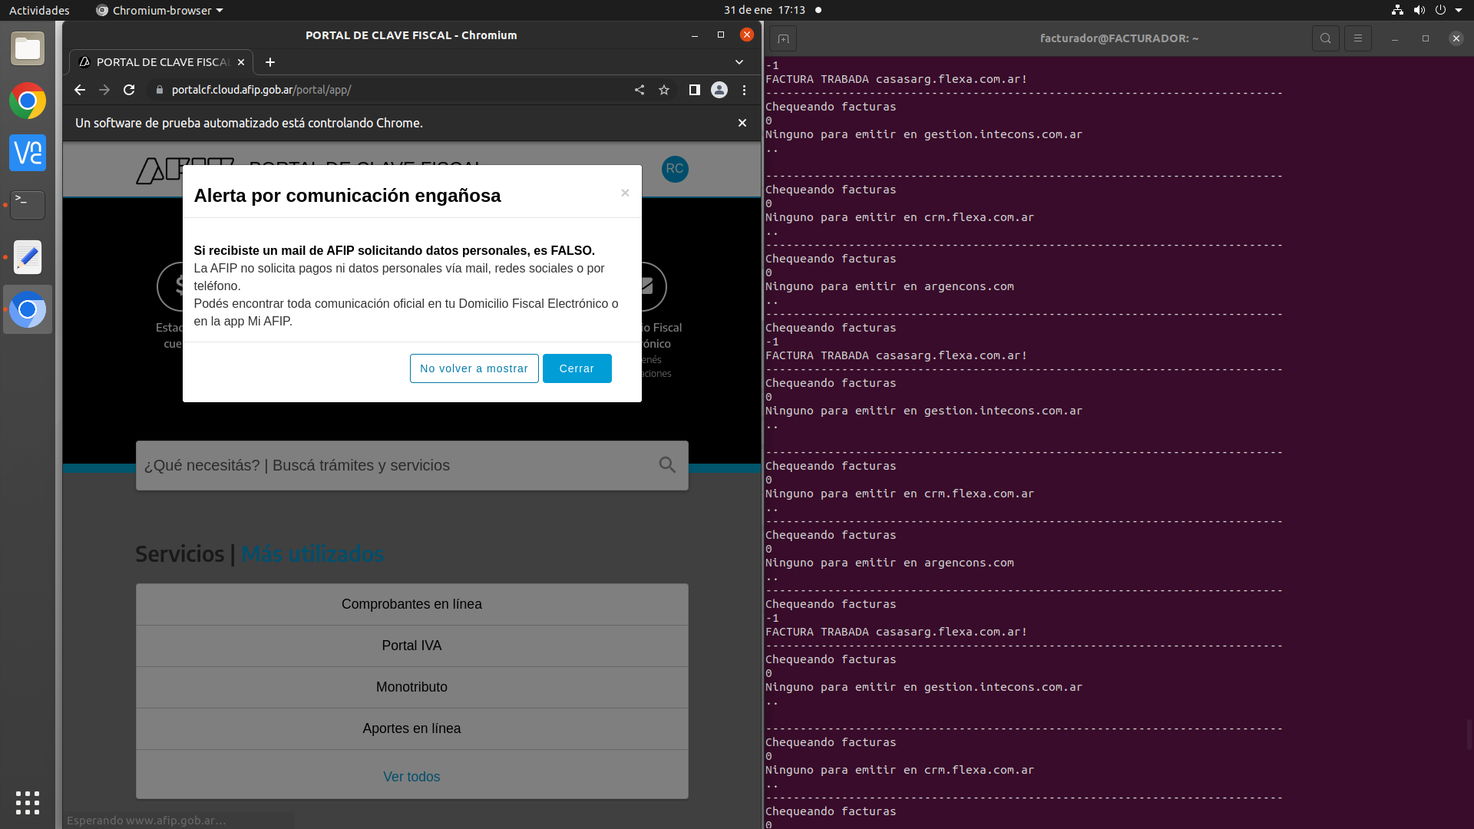Open search in the Terminal window
The height and width of the screenshot is (829, 1474).
point(1326,38)
